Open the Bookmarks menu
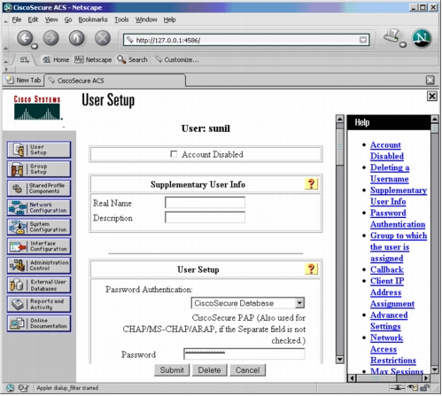This screenshot has width=442, height=396. pyautogui.click(x=93, y=19)
